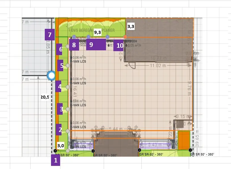The image size is (231, 169).
Task: Select the purple label numbered 7
Action: pos(50,35)
